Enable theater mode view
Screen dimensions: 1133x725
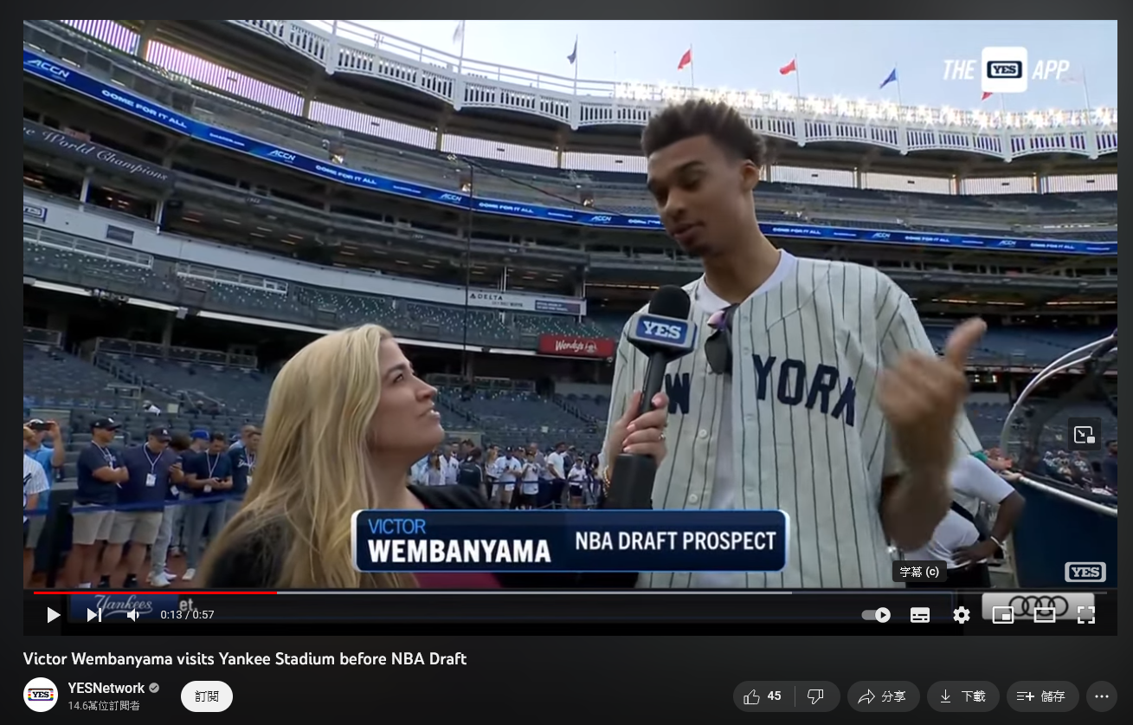click(1045, 615)
